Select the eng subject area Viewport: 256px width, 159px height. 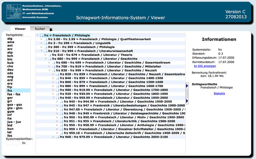pyautogui.click(x=10, y=77)
